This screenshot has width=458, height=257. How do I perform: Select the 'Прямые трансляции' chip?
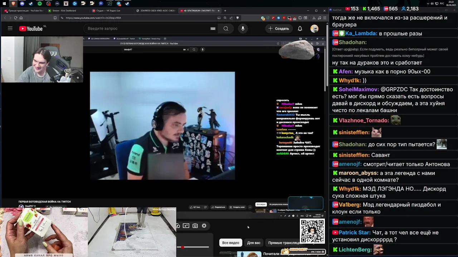click(x=284, y=243)
